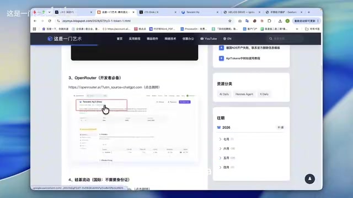Bookmark this page with the star icon
The height and width of the screenshot is (198, 353).
click(x=230, y=21)
